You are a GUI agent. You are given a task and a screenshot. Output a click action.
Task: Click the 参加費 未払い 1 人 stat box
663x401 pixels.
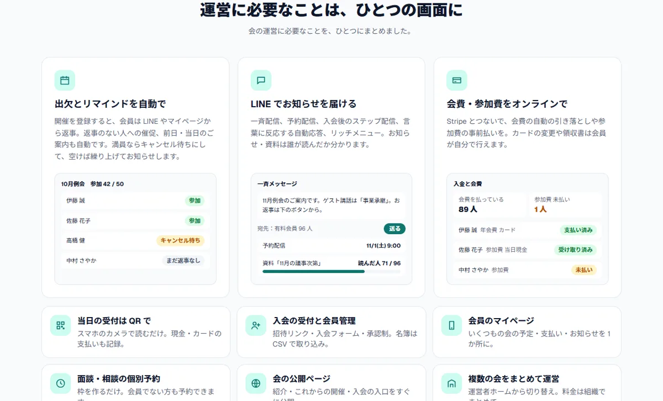tap(565, 205)
